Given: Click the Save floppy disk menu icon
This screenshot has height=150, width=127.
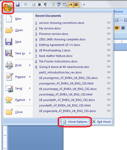Looking at the screenshot, I should tap(9, 42).
